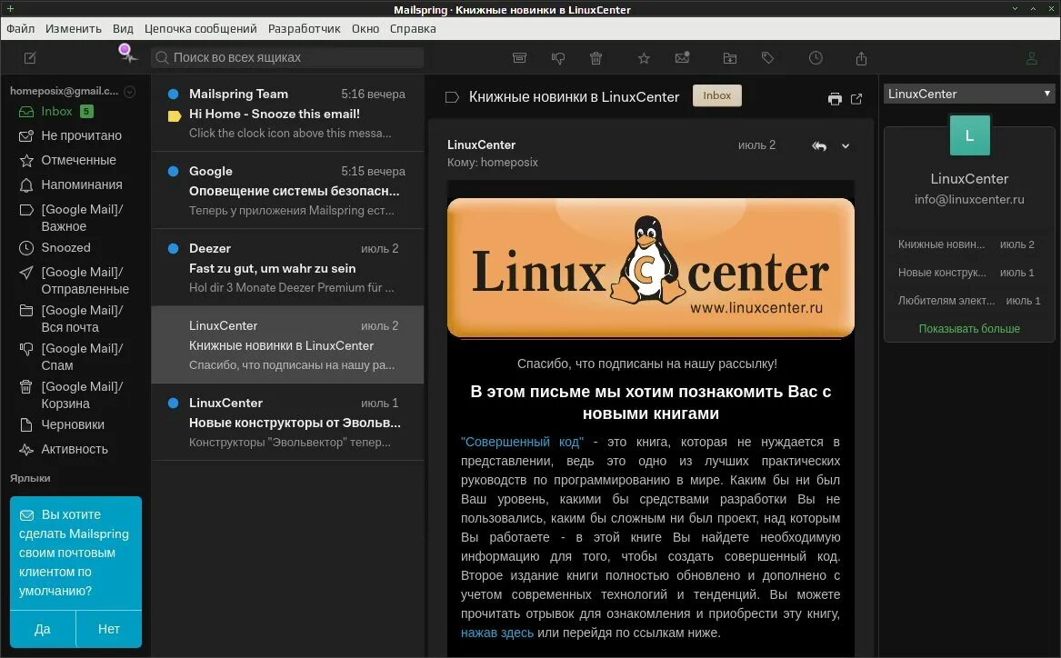Open the Inbox folder
Screen dimensions: 1061x658
(x=57, y=112)
